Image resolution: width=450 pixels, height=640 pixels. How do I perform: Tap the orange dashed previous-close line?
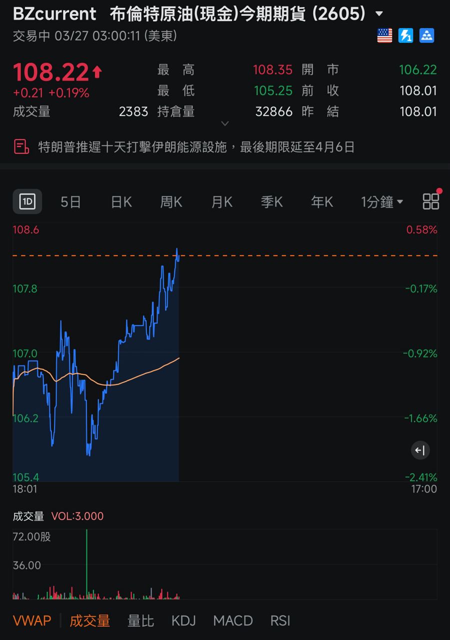(x=300, y=255)
